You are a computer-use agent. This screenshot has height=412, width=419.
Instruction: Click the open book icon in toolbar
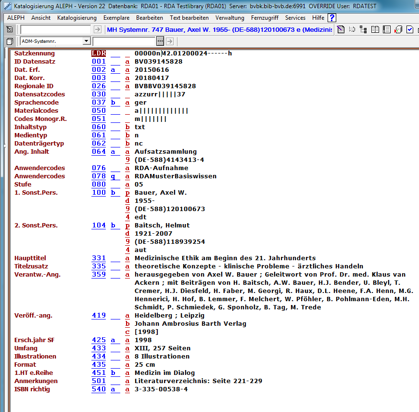375,30
